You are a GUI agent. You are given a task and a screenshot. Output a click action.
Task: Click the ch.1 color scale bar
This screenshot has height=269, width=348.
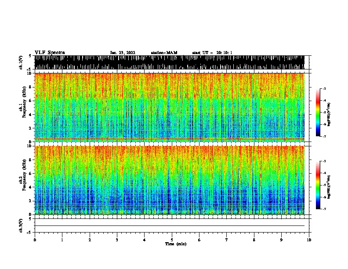coord(318,113)
